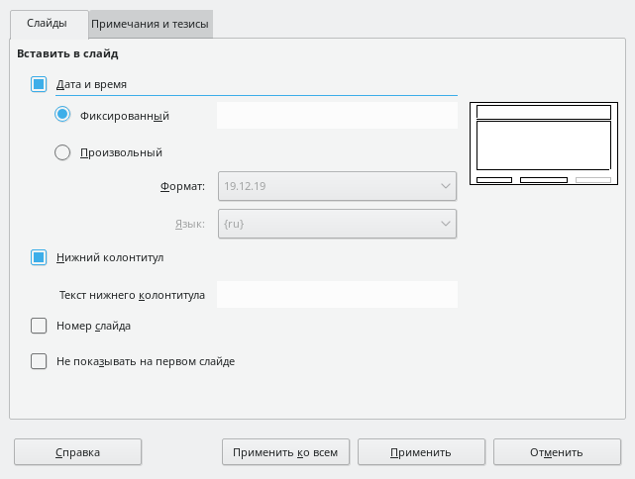Enable the Номер слайда checkbox
The height and width of the screenshot is (479, 635).
coord(39,326)
